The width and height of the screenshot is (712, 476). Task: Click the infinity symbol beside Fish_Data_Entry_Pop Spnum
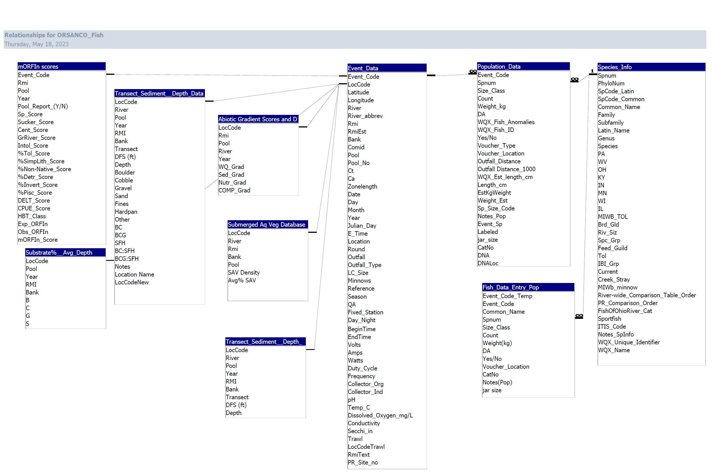[x=579, y=316]
